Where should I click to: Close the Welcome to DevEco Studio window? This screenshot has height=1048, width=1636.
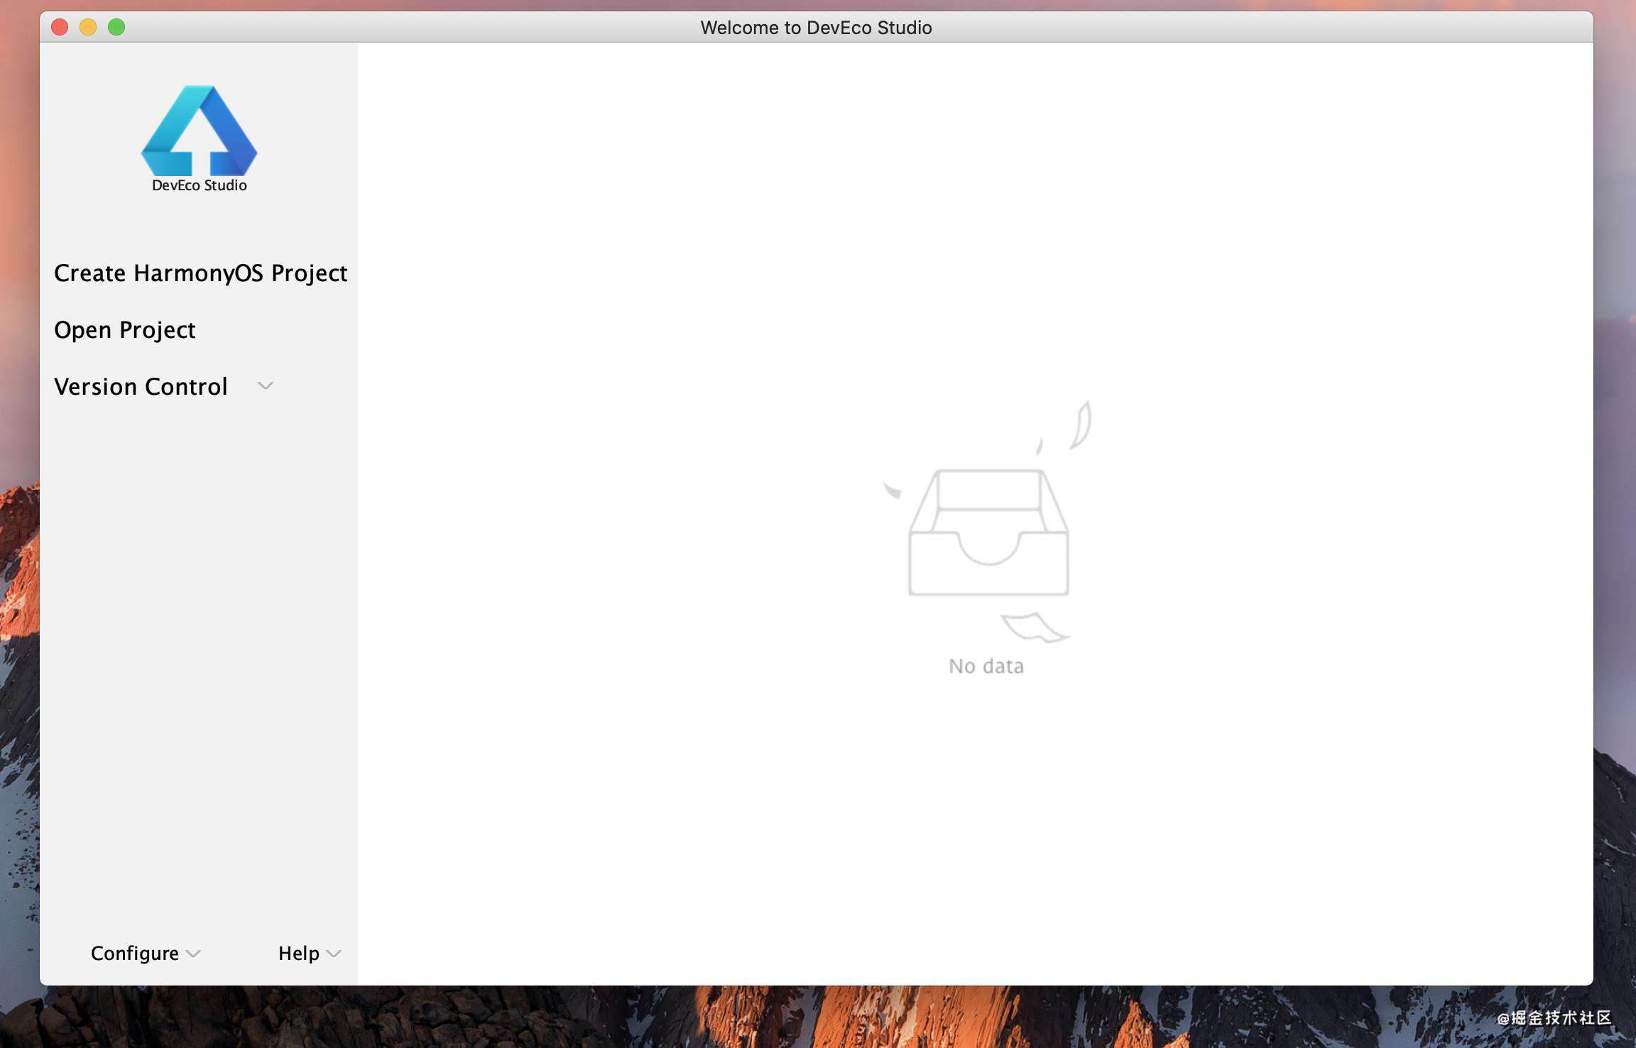pyautogui.click(x=60, y=27)
